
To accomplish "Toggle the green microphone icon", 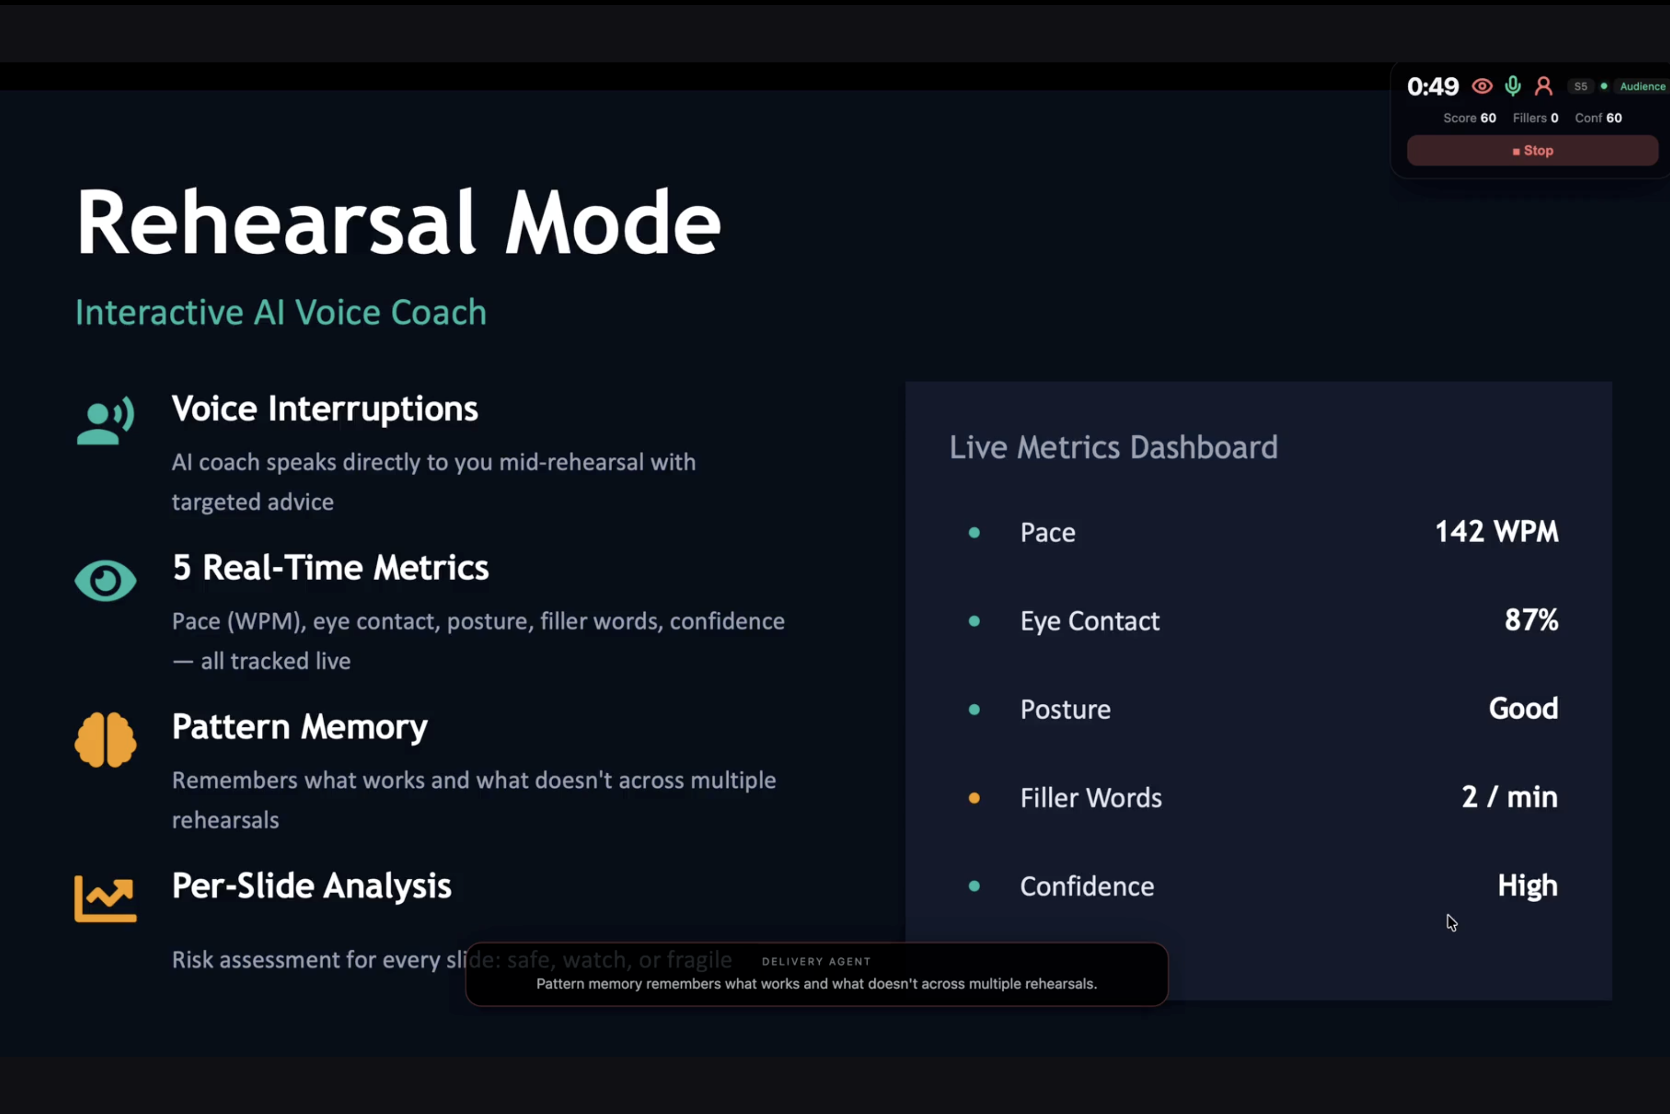I will click(x=1513, y=86).
